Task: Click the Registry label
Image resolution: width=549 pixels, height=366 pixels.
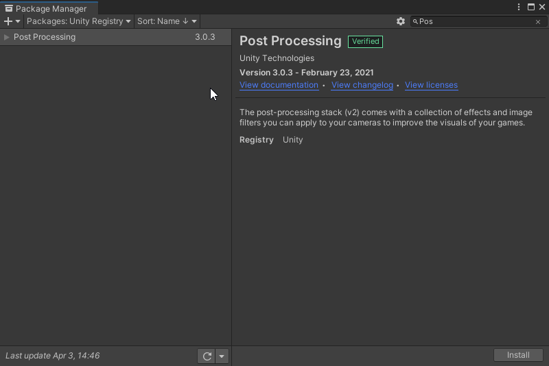Action: 256,140
